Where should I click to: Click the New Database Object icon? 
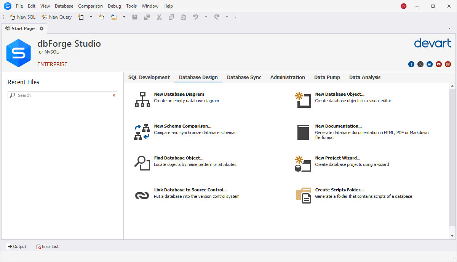[x=303, y=99]
